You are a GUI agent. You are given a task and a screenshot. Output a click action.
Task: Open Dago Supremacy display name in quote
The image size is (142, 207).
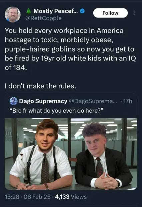tap(43, 101)
